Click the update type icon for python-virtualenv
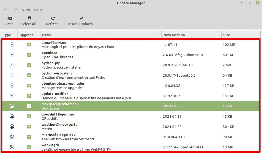262x153 pixels. click(12, 75)
